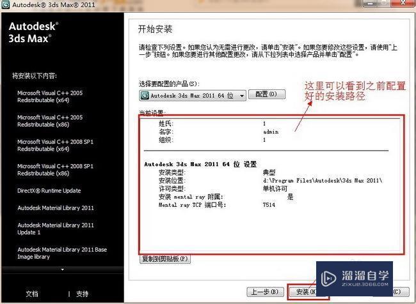Viewport: 416px width, 304px height.
Task: Select Autodesk Material Library 2011 Update 1
Action: [x=56, y=229]
